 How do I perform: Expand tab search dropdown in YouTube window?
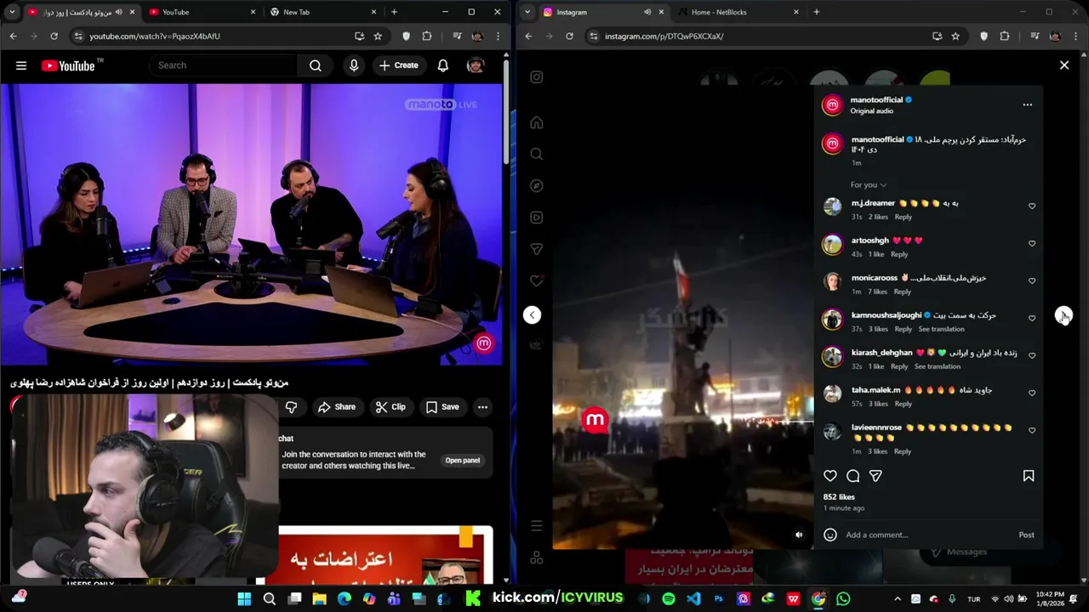tap(12, 12)
